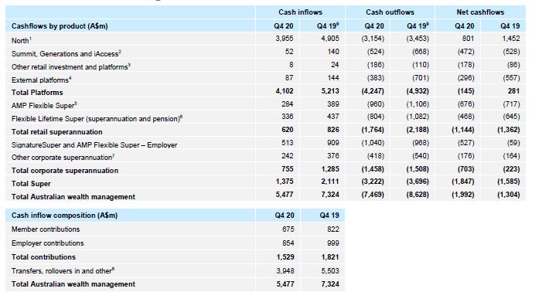Select the 'Flexible Lifetime Super' row label
The height and width of the screenshot is (292, 549).
[x=97, y=119]
